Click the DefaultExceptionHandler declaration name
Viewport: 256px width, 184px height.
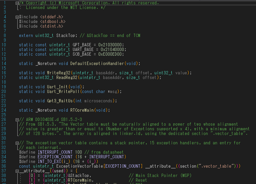click(97, 64)
